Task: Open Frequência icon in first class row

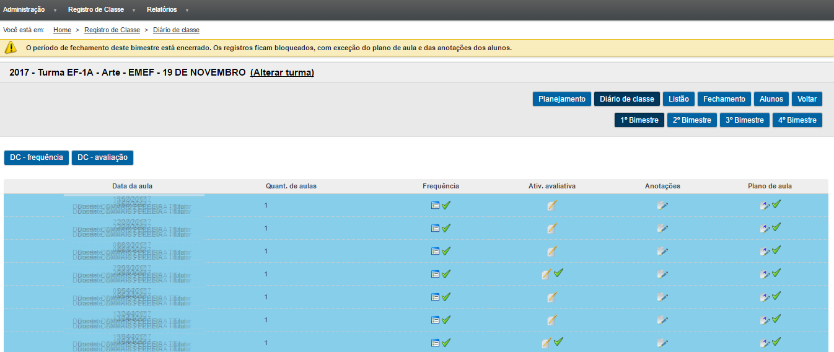Action: click(435, 205)
